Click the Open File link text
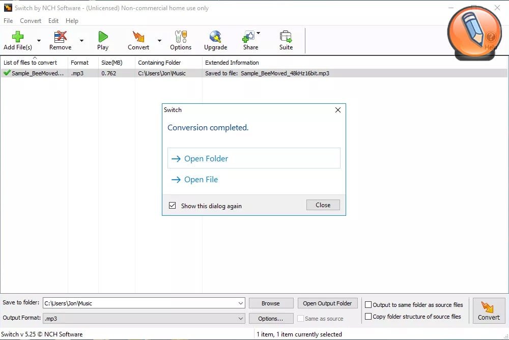 click(201, 180)
